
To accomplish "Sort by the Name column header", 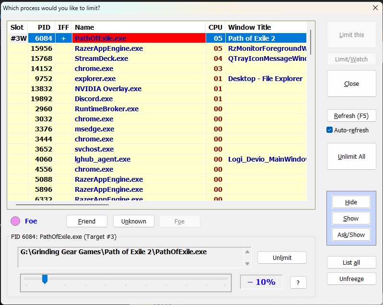I will pos(139,27).
